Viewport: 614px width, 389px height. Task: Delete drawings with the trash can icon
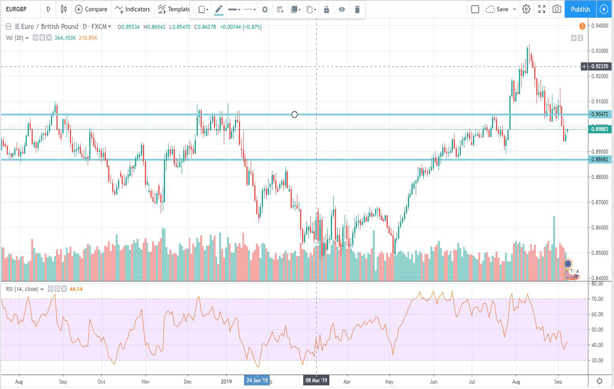pyautogui.click(x=357, y=9)
